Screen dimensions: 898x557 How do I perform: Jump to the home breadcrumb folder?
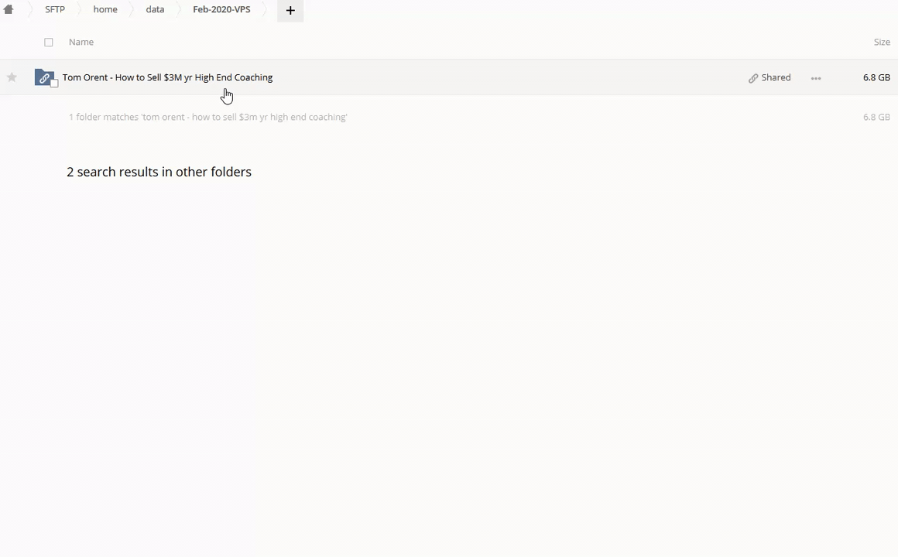[105, 9]
